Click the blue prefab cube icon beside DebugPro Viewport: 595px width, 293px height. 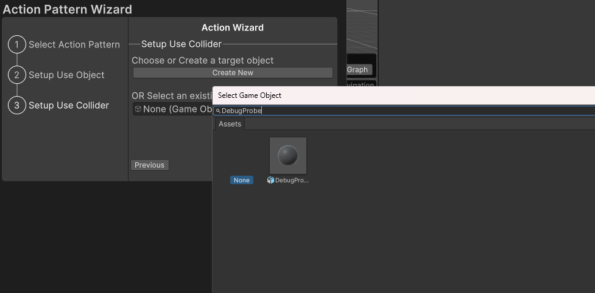[271, 181]
